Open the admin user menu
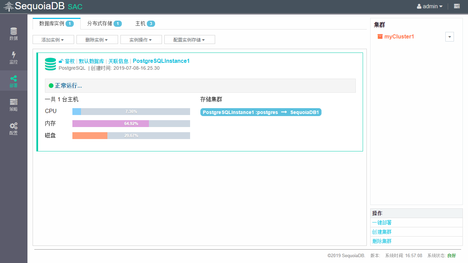The height and width of the screenshot is (263, 468). click(430, 6)
